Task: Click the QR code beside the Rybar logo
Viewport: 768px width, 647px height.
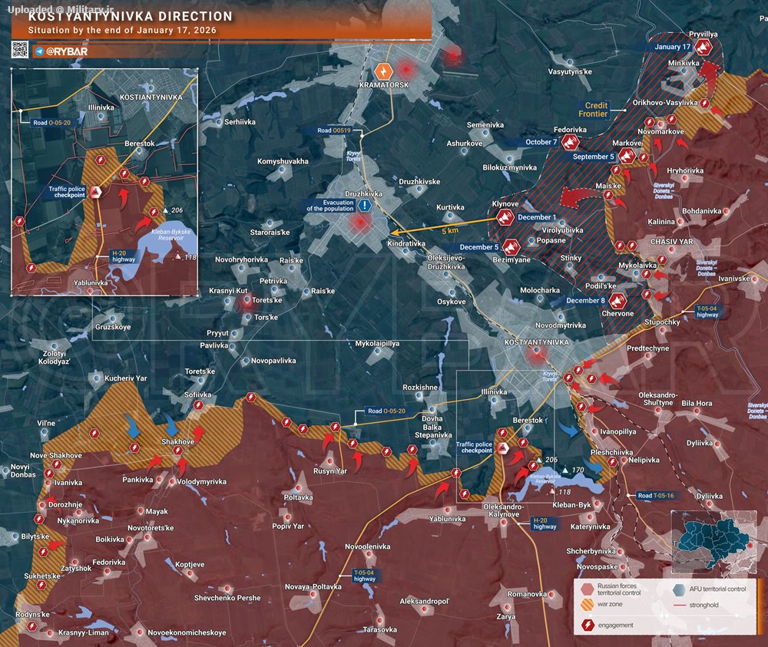Action: coord(20,50)
